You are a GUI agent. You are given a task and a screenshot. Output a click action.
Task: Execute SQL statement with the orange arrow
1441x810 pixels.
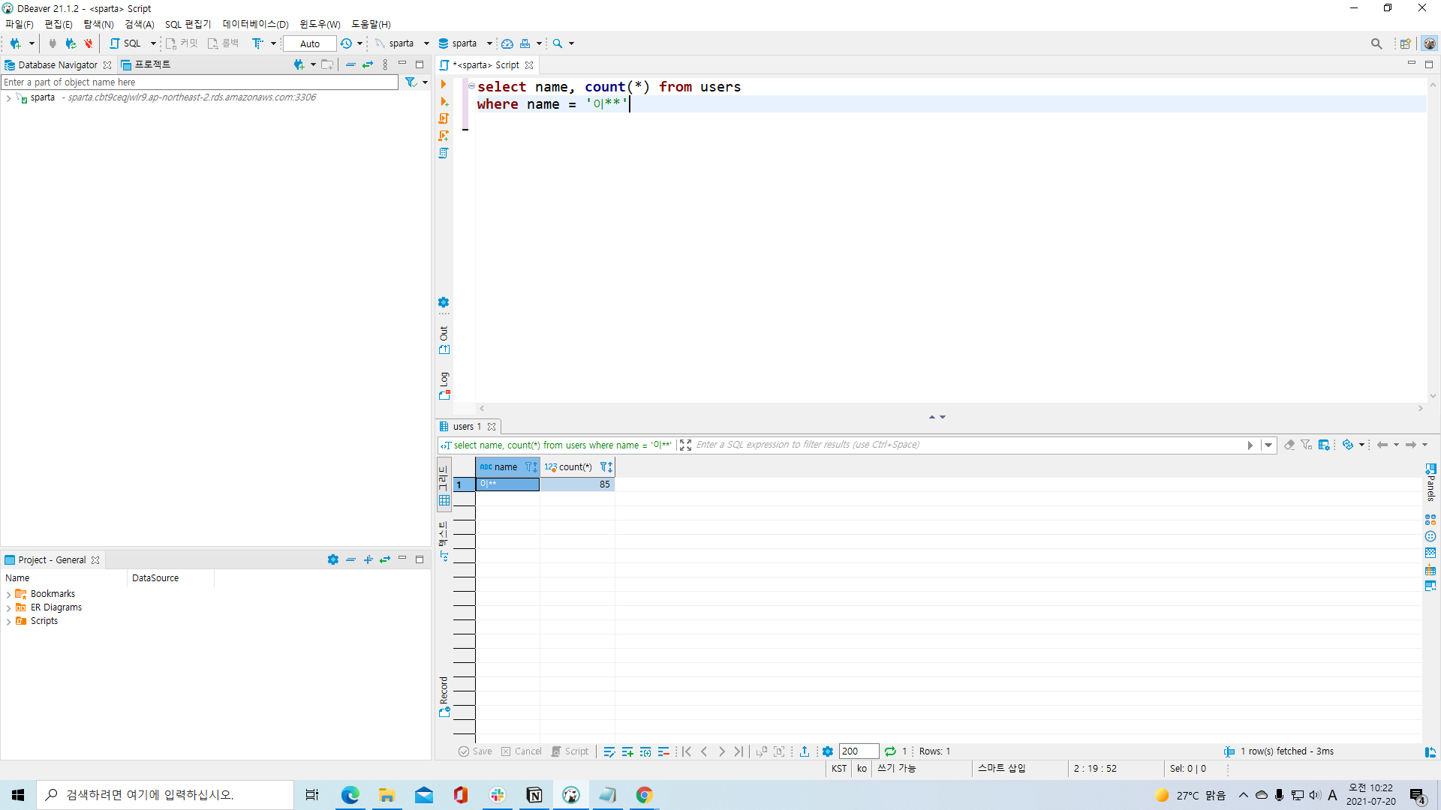coord(444,84)
